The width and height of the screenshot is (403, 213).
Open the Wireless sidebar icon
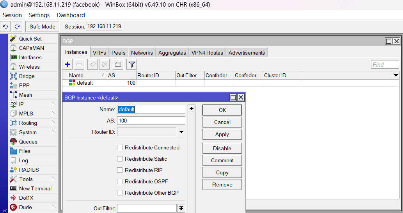13,67
